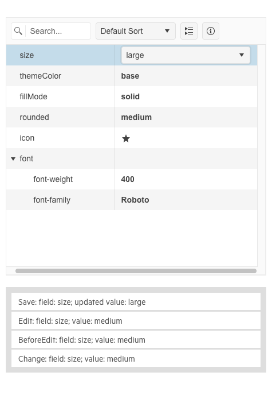The height and width of the screenshot is (407, 272).
Task: Edit the rounded value medium
Action: [x=136, y=117]
